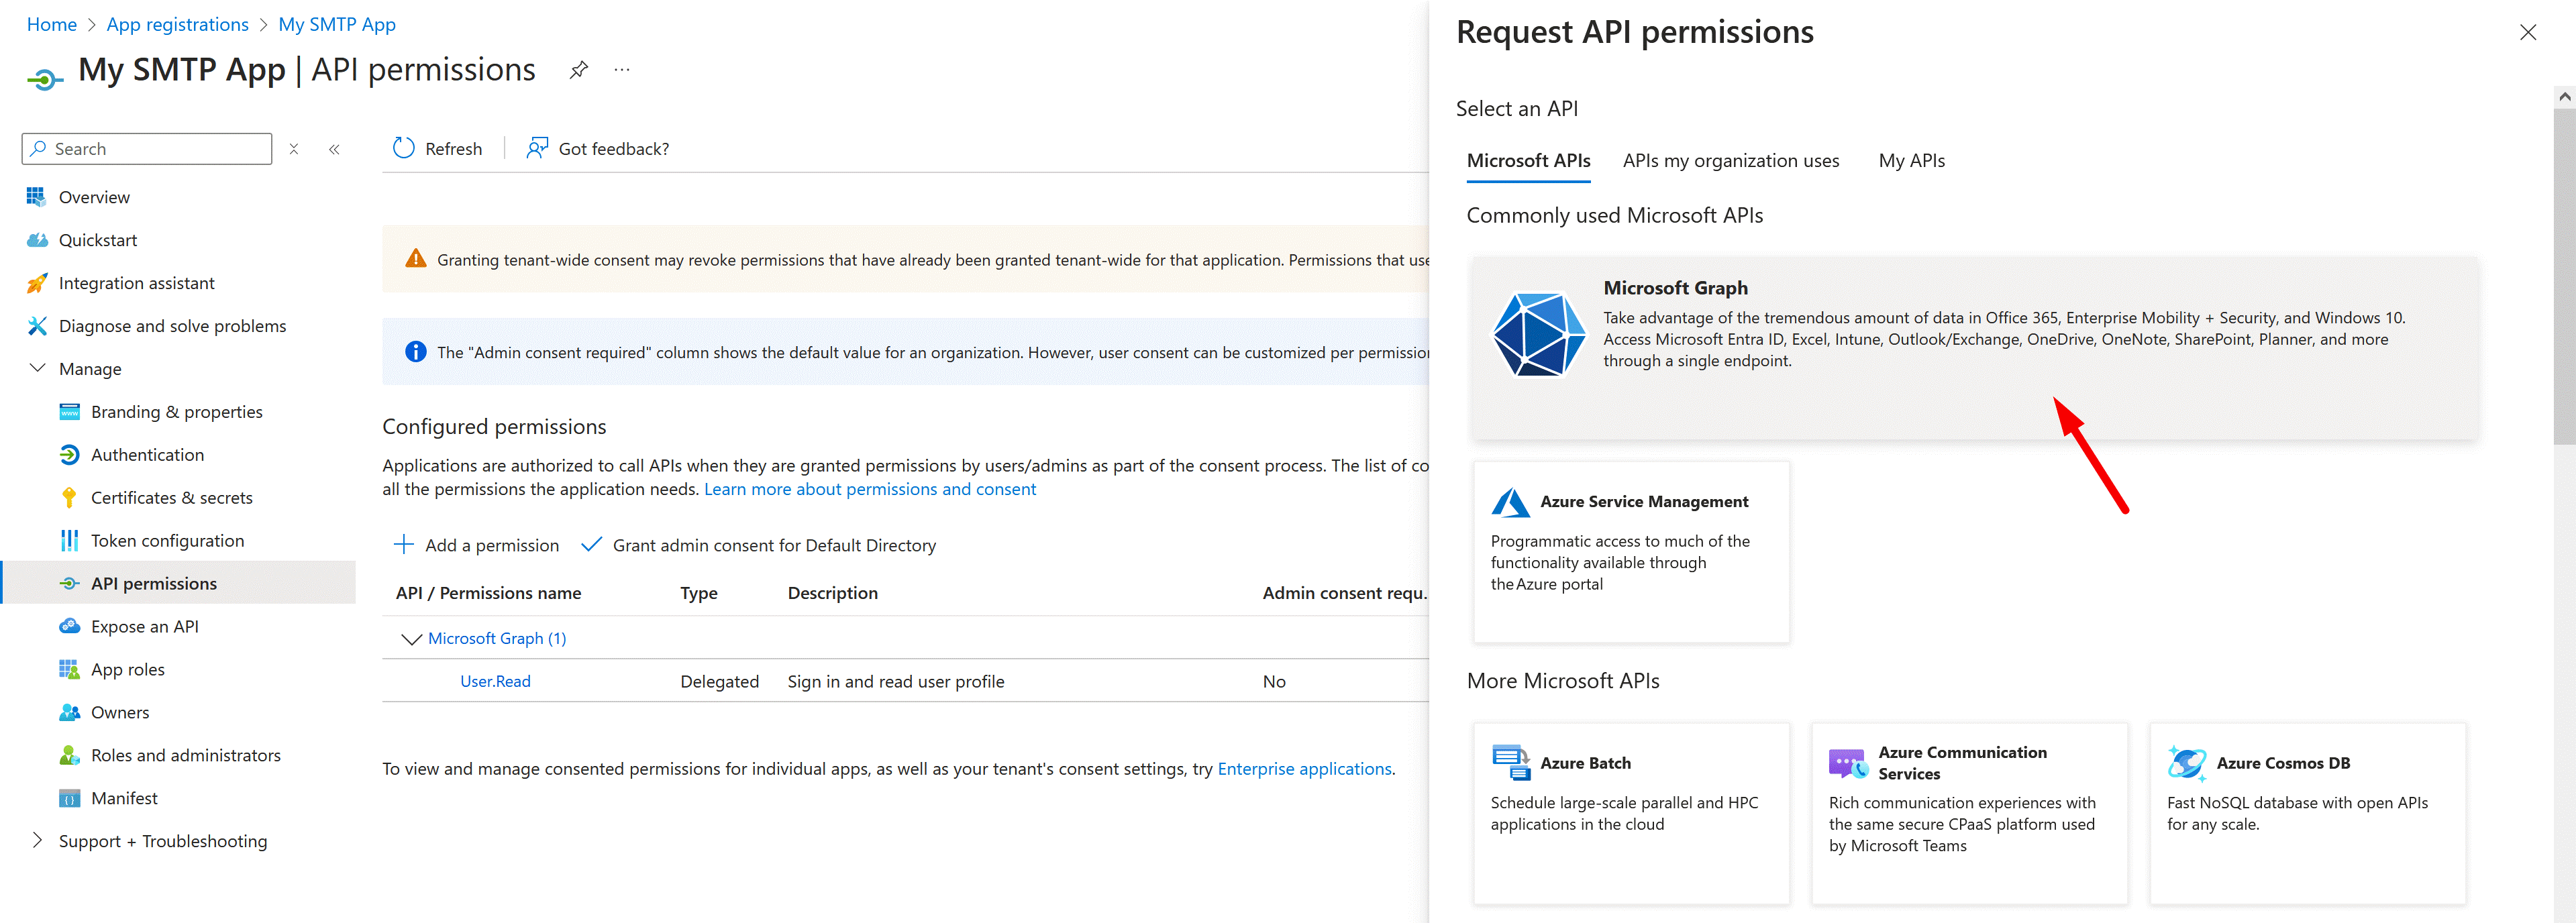Viewport: 2576px width, 923px height.
Task: Click the pin icon next to page title
Action: [x=578, y=70]
